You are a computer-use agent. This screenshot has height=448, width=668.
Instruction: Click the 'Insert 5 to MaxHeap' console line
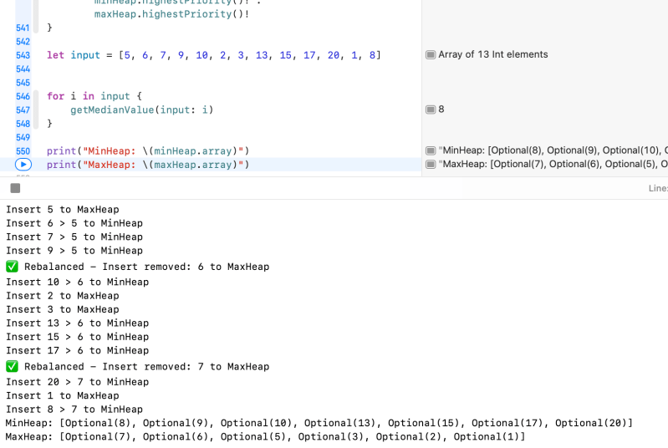[x=63, y=209]
